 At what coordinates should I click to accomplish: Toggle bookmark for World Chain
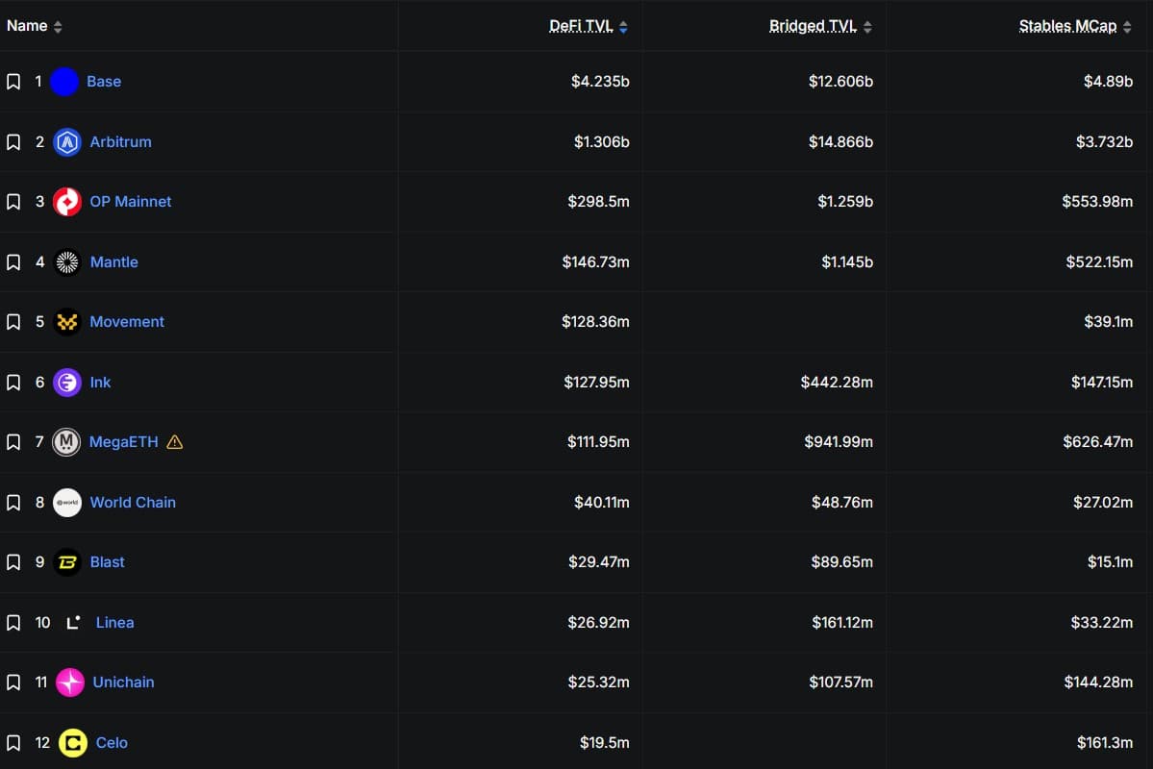[13, 502]
